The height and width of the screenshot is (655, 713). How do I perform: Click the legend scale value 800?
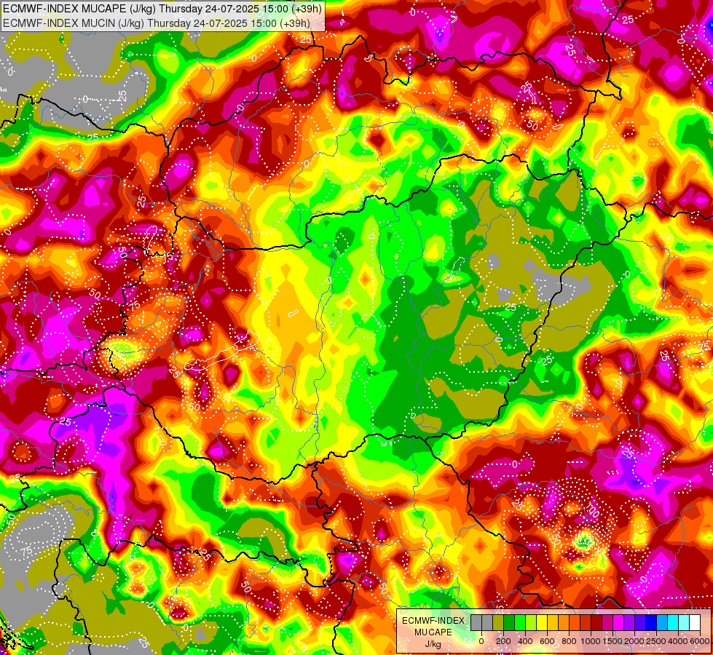tap(569, 641)
